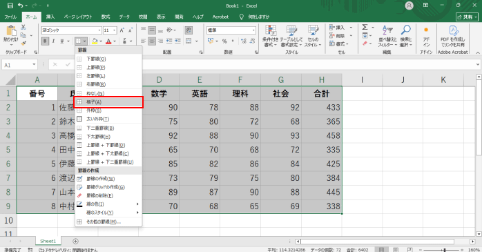
Task: Click the Increase Indent icon
Action: (177, 41)
